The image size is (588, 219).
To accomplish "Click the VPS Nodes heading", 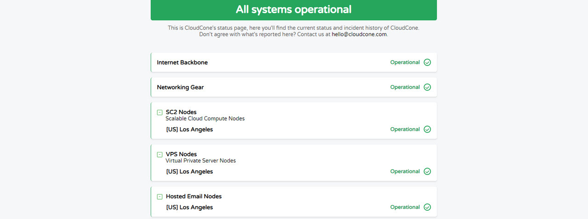I will click(x=181, y=154).
